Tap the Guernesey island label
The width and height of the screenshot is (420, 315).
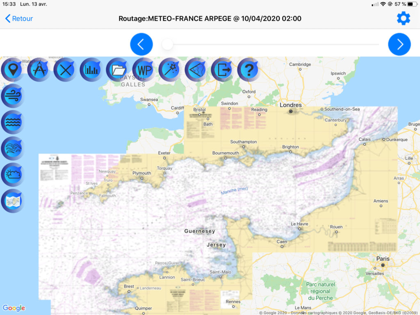[x=200, y=231]
